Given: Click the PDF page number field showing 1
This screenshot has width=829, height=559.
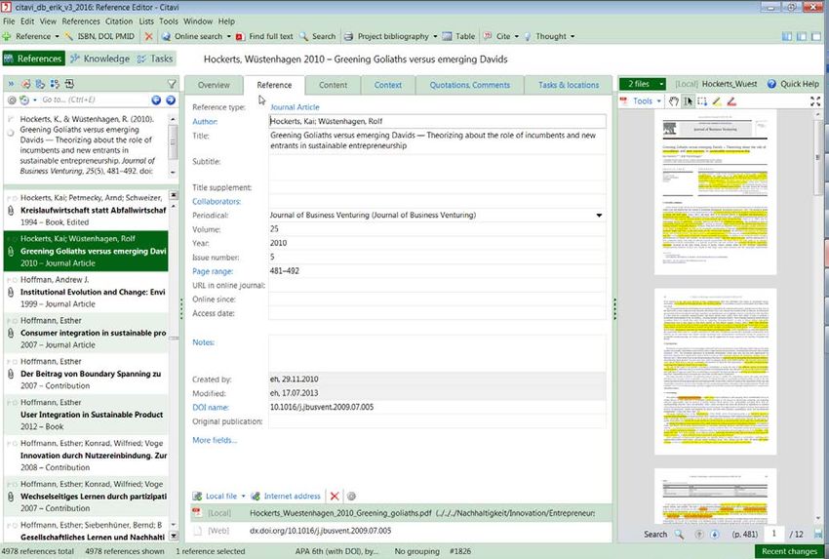Looking at the screenshot, I should pos(774,535).
